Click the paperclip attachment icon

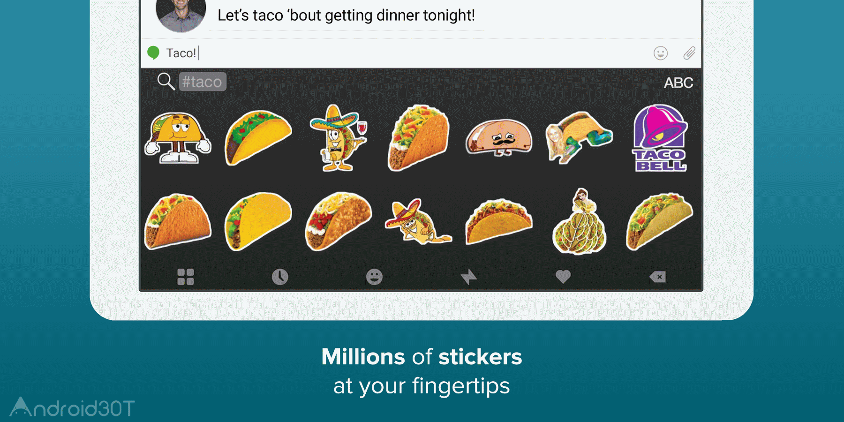tap(689, 53)
